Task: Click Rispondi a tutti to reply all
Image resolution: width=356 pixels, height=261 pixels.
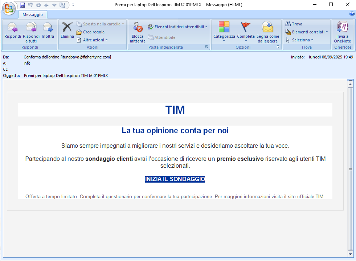Action: 31,32
